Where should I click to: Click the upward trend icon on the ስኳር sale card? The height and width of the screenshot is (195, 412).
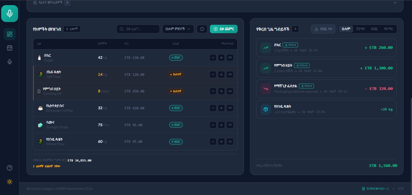coord(266,48)
